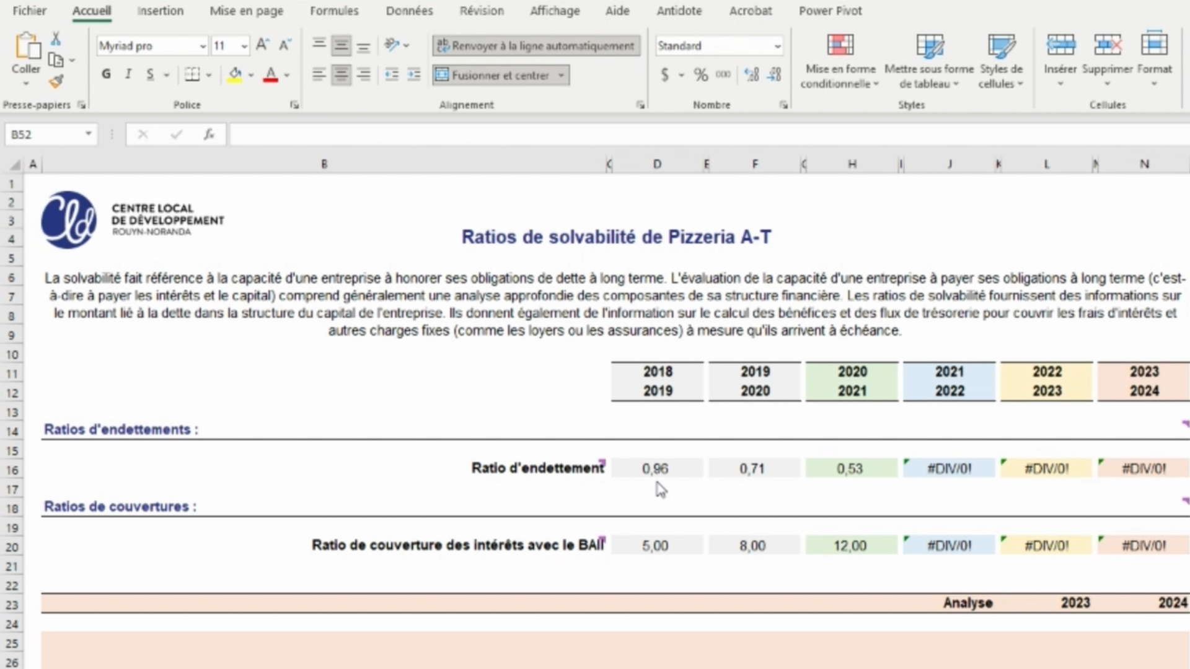The image size is (1190, 669).
Task: Open Mise en forme conditionnelle
Action: [840, 60]
